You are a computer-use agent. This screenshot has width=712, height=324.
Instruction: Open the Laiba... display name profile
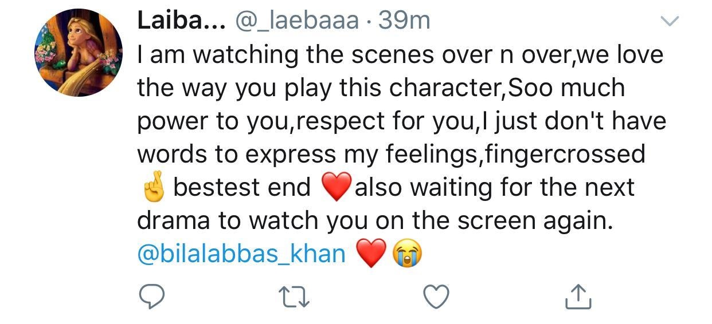click(182, 21)
